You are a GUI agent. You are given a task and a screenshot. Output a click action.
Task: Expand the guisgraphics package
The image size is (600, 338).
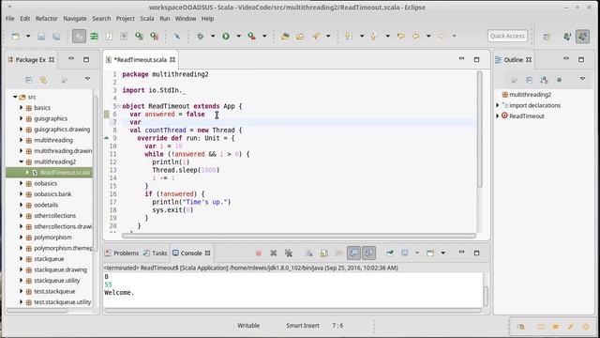click(x=21, y=118)
